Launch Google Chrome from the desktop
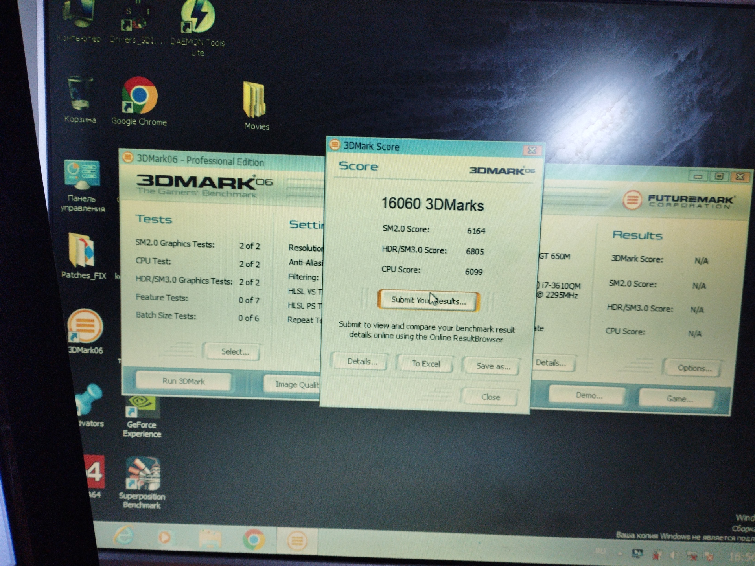 coord(139,101)
